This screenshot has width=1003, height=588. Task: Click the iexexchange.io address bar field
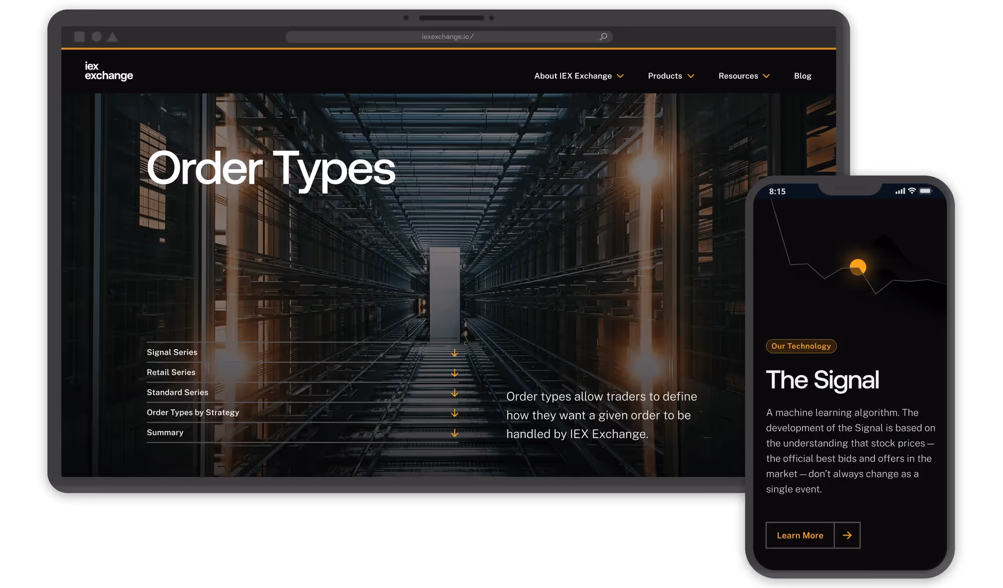[447, 37]
